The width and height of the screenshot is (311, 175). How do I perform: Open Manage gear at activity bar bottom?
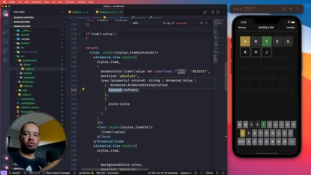[x=5, y=166]
